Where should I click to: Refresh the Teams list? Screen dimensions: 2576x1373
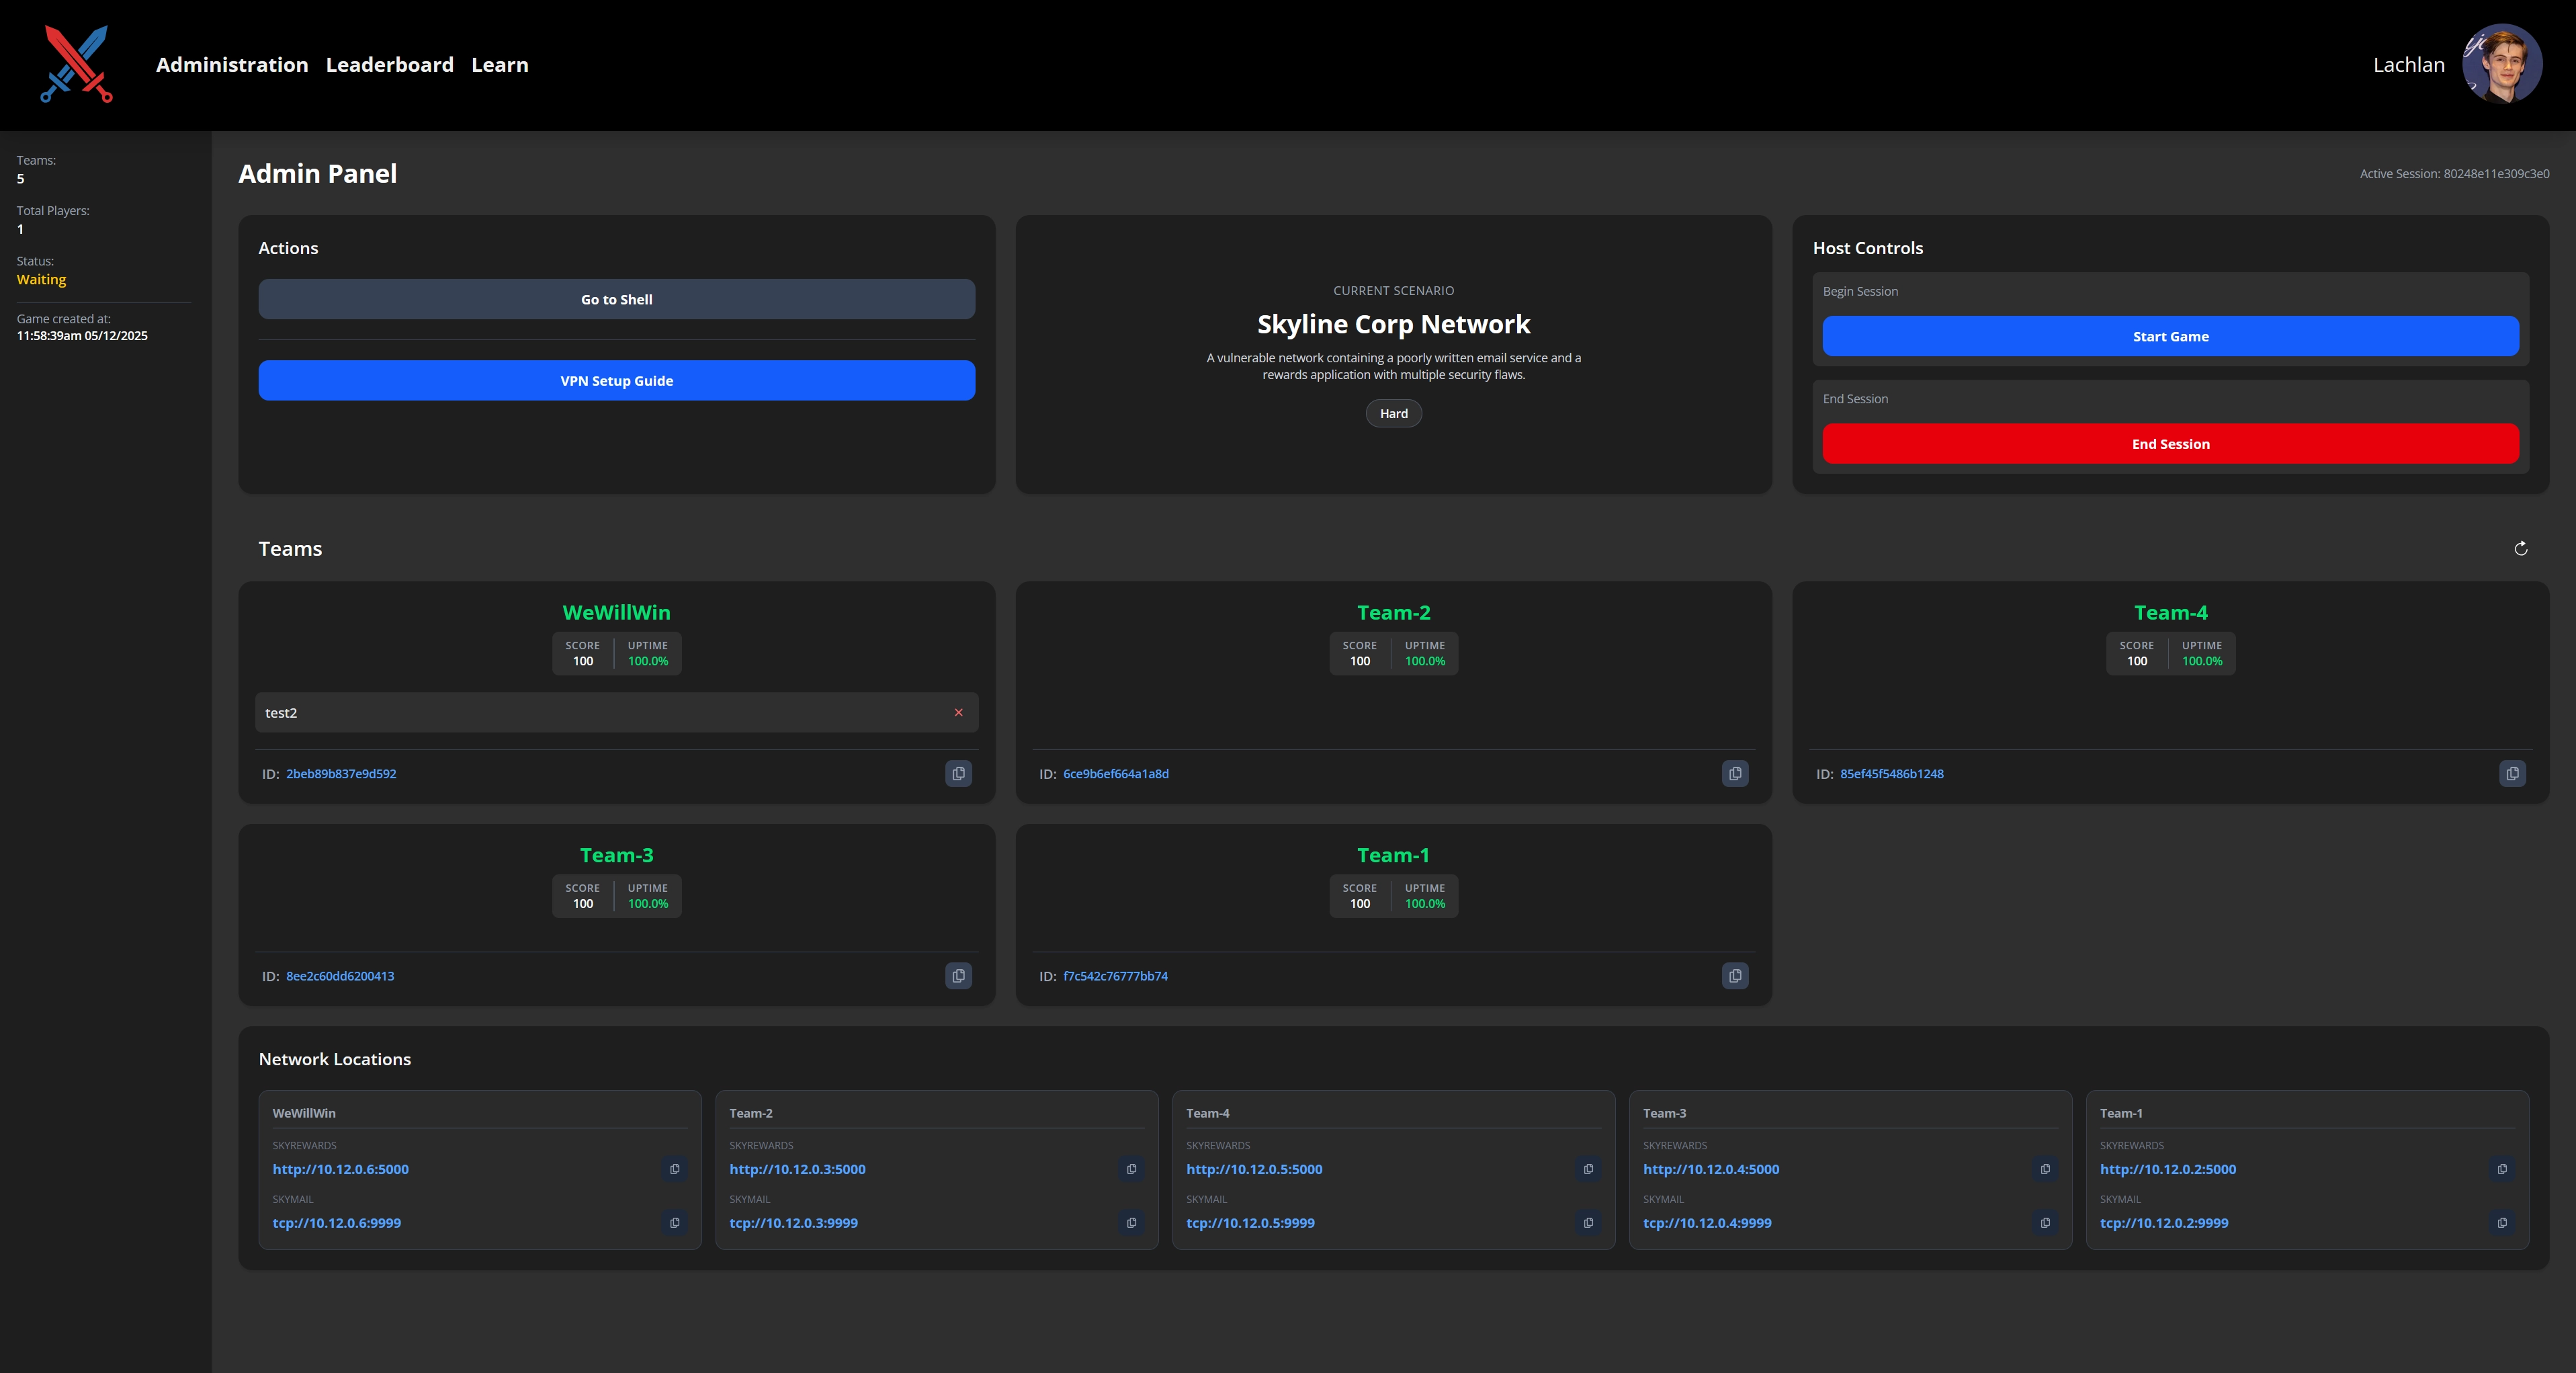tap(2521, 549)
